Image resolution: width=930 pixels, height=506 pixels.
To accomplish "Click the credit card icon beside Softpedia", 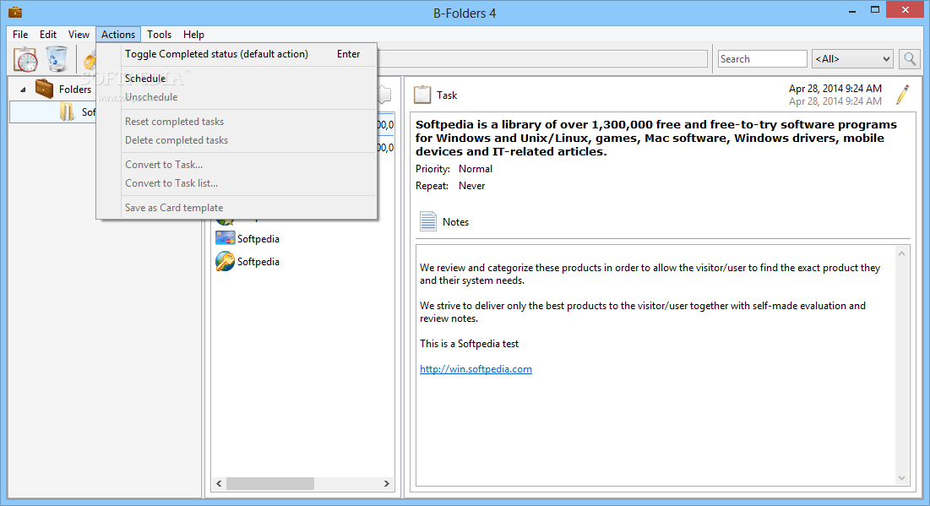I will pyautogui.click(x=225, y=238).
